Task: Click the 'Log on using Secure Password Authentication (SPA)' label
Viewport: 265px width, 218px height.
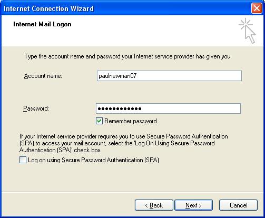Action: pos(93,160)
